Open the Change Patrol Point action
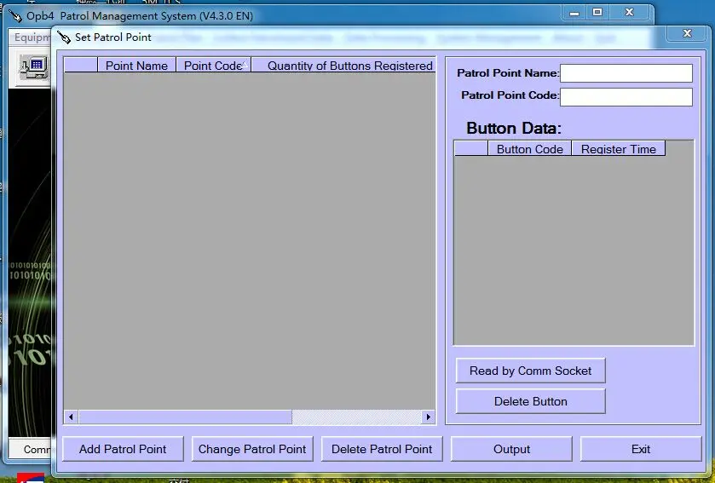715x483 pixels. pos(252,449)
